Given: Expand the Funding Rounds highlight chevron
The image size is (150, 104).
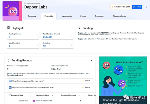Looking at the screenshot, I should point(37,36).
